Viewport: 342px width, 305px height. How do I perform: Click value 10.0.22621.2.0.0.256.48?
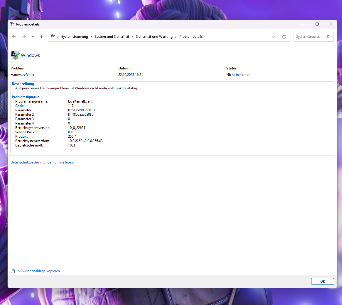pos(85,141)
